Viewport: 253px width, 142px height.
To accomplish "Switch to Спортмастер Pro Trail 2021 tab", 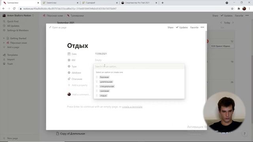I will click(139, 3).
